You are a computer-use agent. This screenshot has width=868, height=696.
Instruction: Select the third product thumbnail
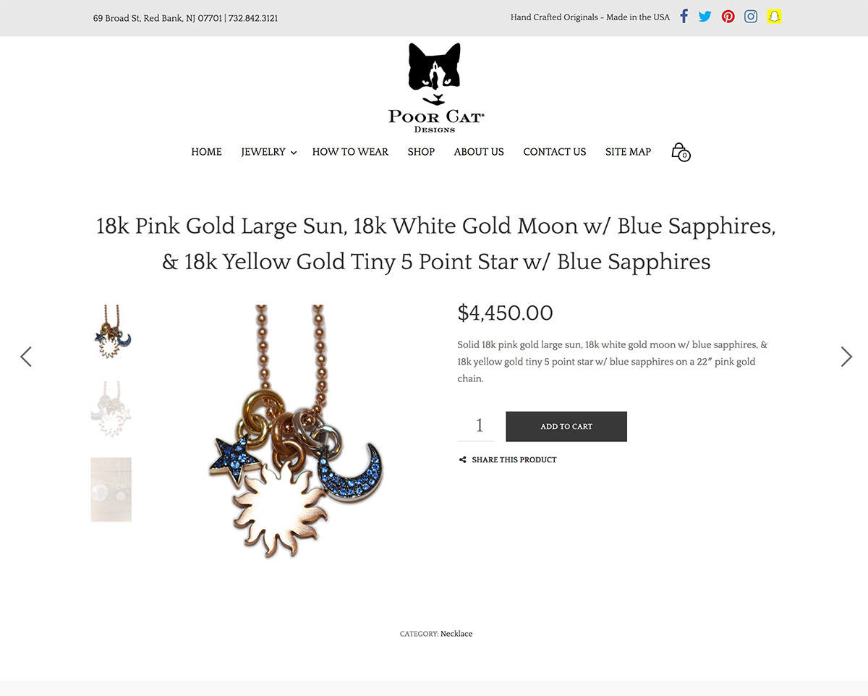(x=111, y=489)
